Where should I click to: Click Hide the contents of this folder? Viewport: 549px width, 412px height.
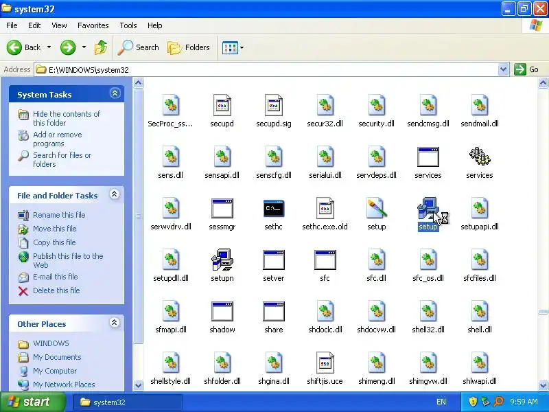tap(67, 118)
